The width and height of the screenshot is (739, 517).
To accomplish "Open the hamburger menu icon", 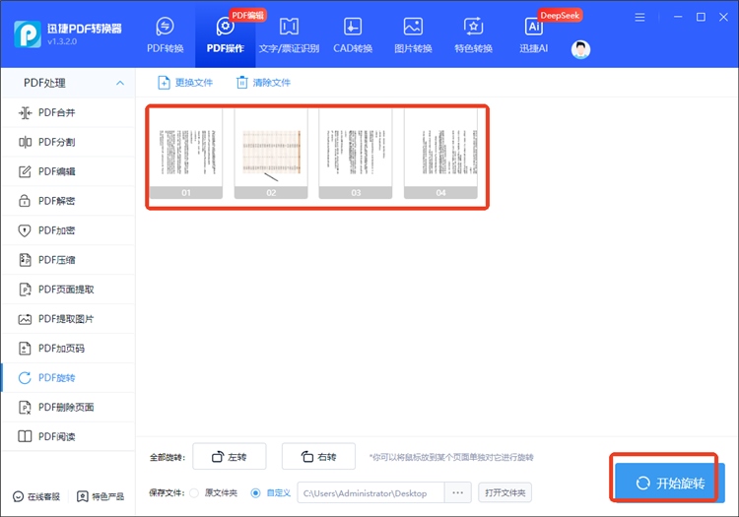I will 639,18.
